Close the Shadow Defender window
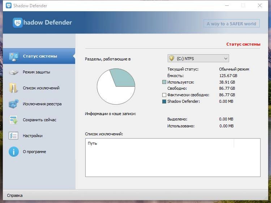 click(x=259, y=5)
